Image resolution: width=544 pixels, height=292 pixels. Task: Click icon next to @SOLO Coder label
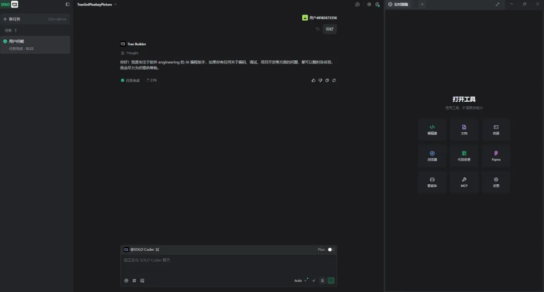(158, 249)
